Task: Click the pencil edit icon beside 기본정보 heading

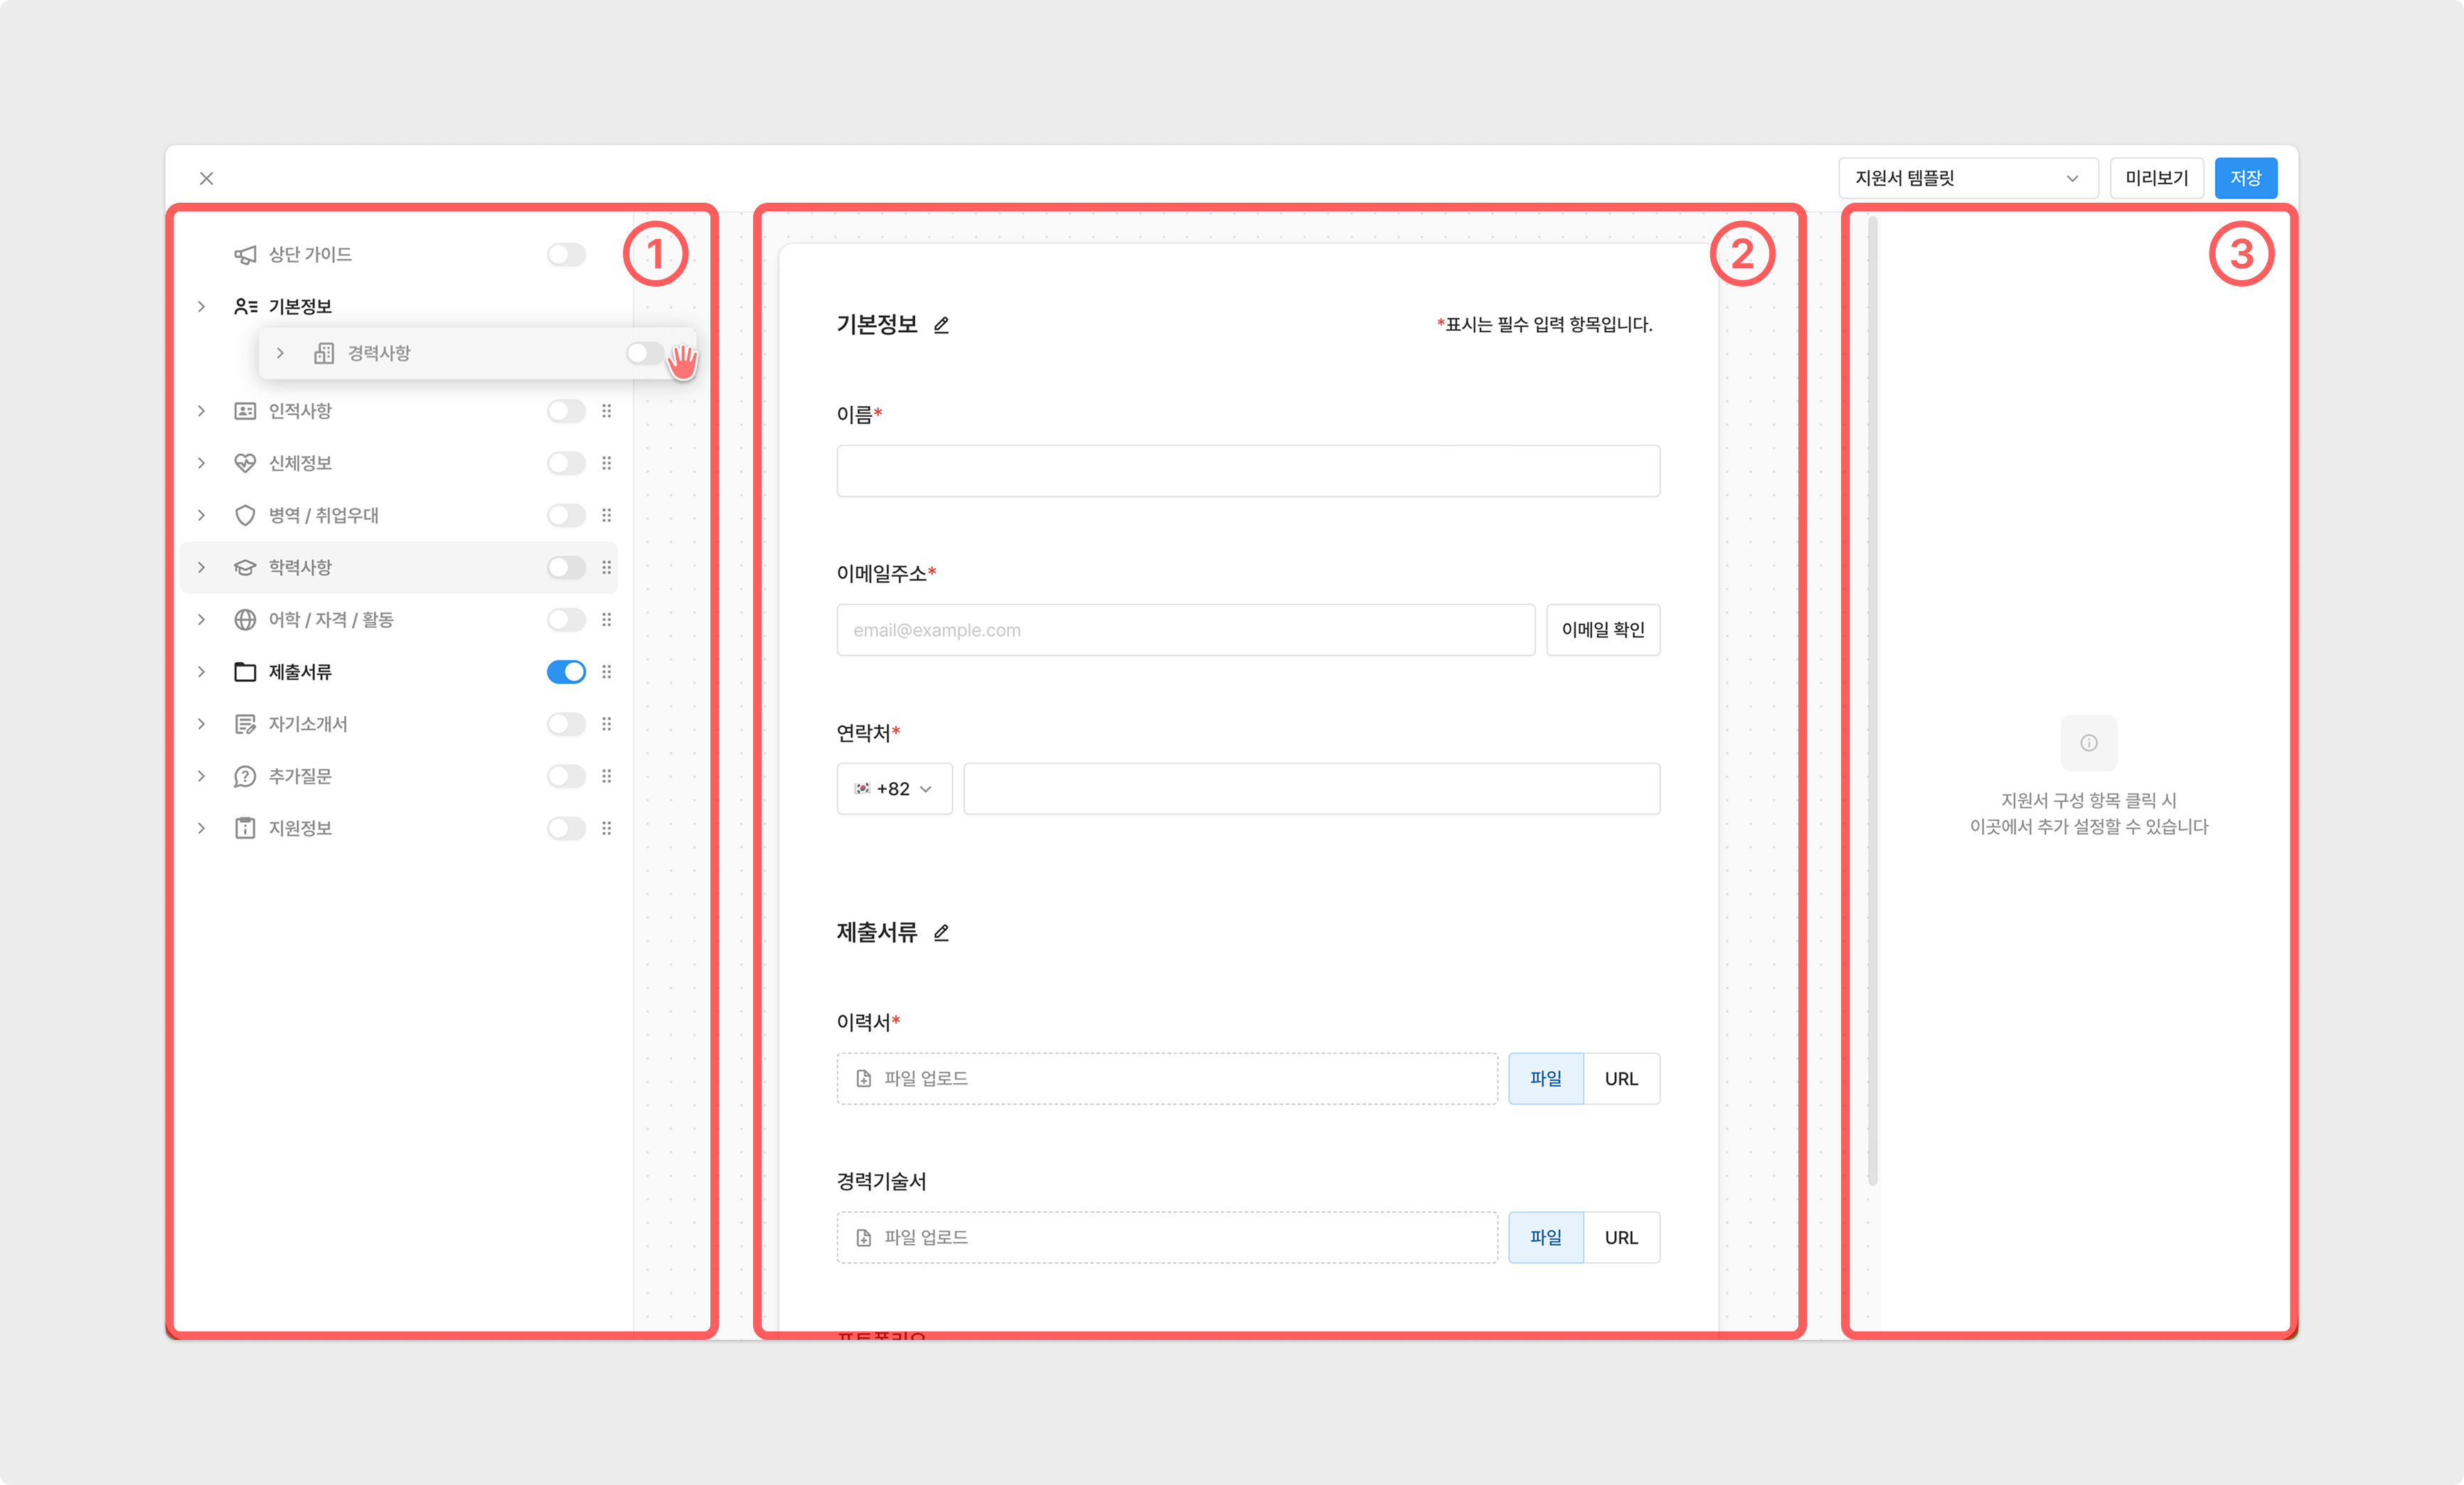Action: [940, 325]
